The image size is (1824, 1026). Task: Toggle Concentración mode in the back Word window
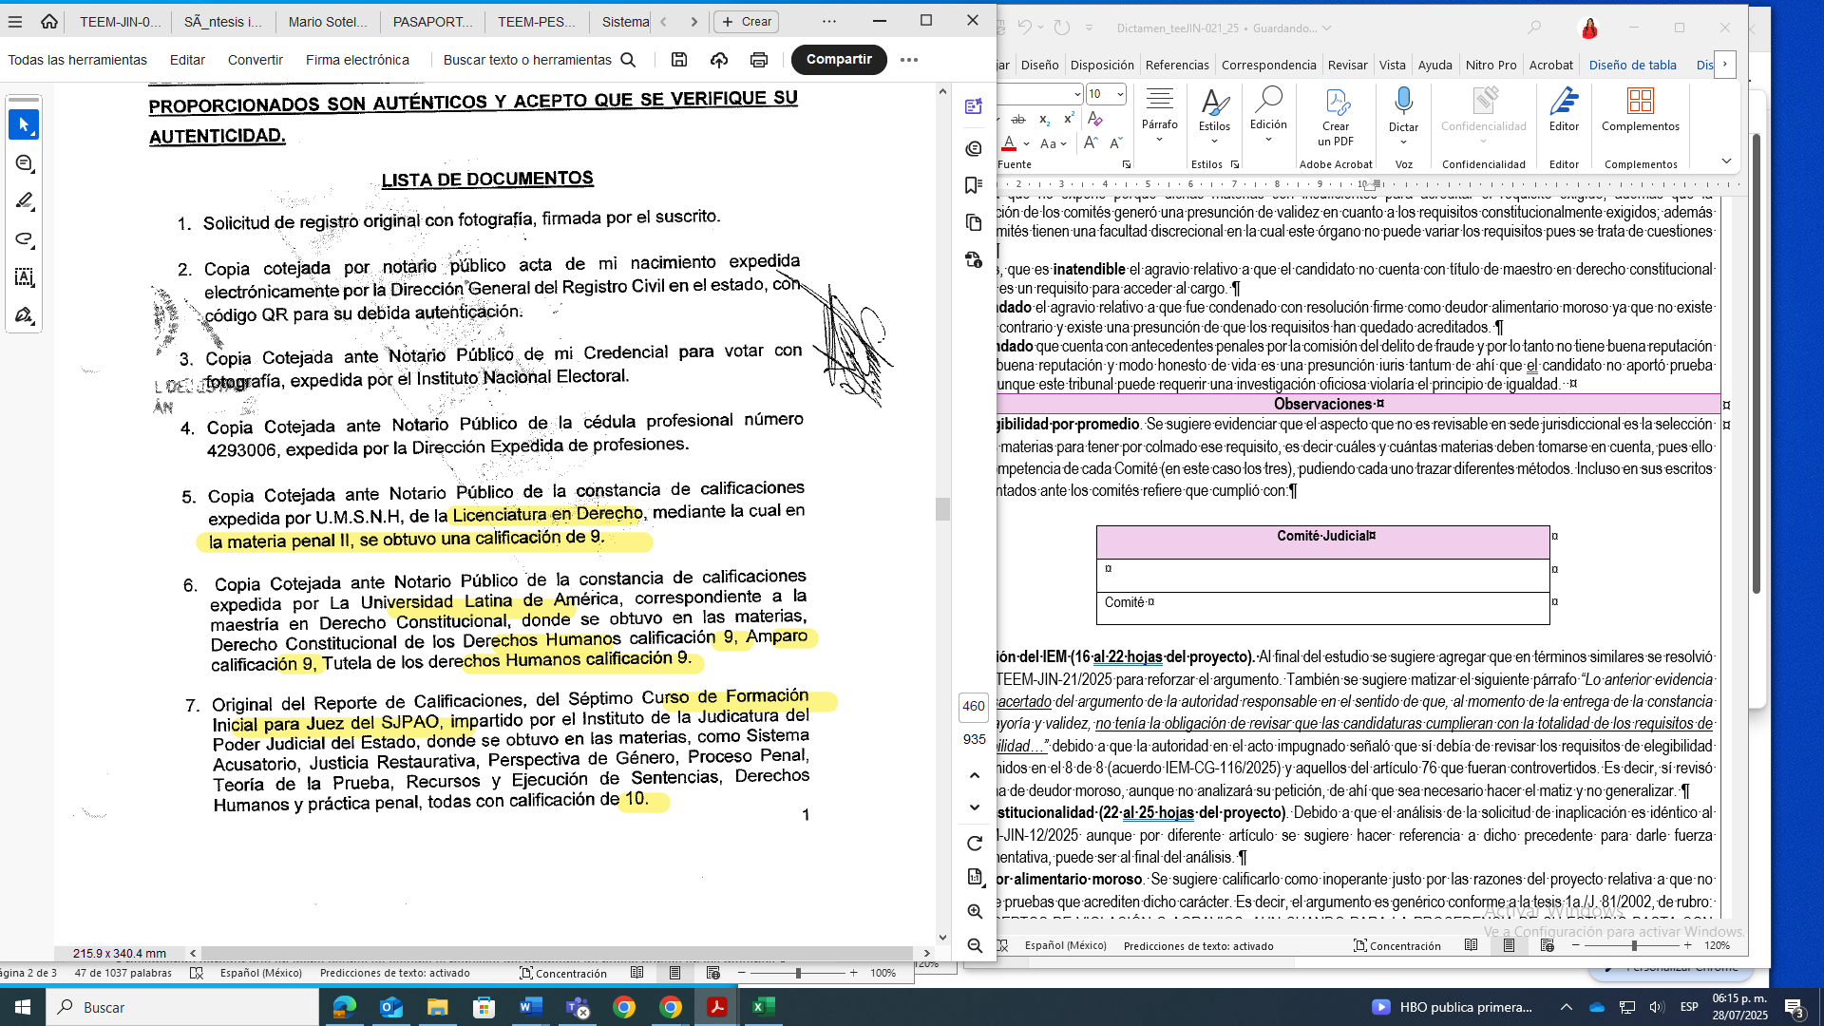(x=563, y=974)
